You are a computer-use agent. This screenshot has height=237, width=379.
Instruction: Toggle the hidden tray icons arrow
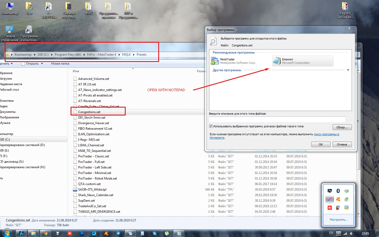pyautogui.click(x=338, y=234)
